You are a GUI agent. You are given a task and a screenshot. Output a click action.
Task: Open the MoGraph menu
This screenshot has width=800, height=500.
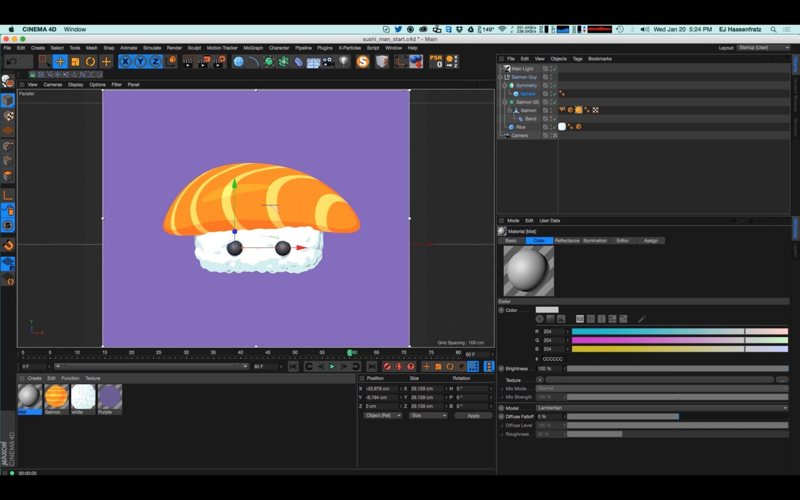[253, 48]
